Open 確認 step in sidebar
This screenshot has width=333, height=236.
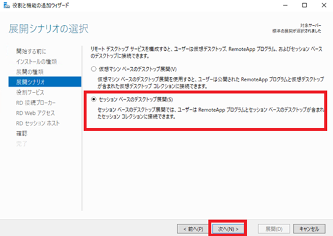pos(21,133)
